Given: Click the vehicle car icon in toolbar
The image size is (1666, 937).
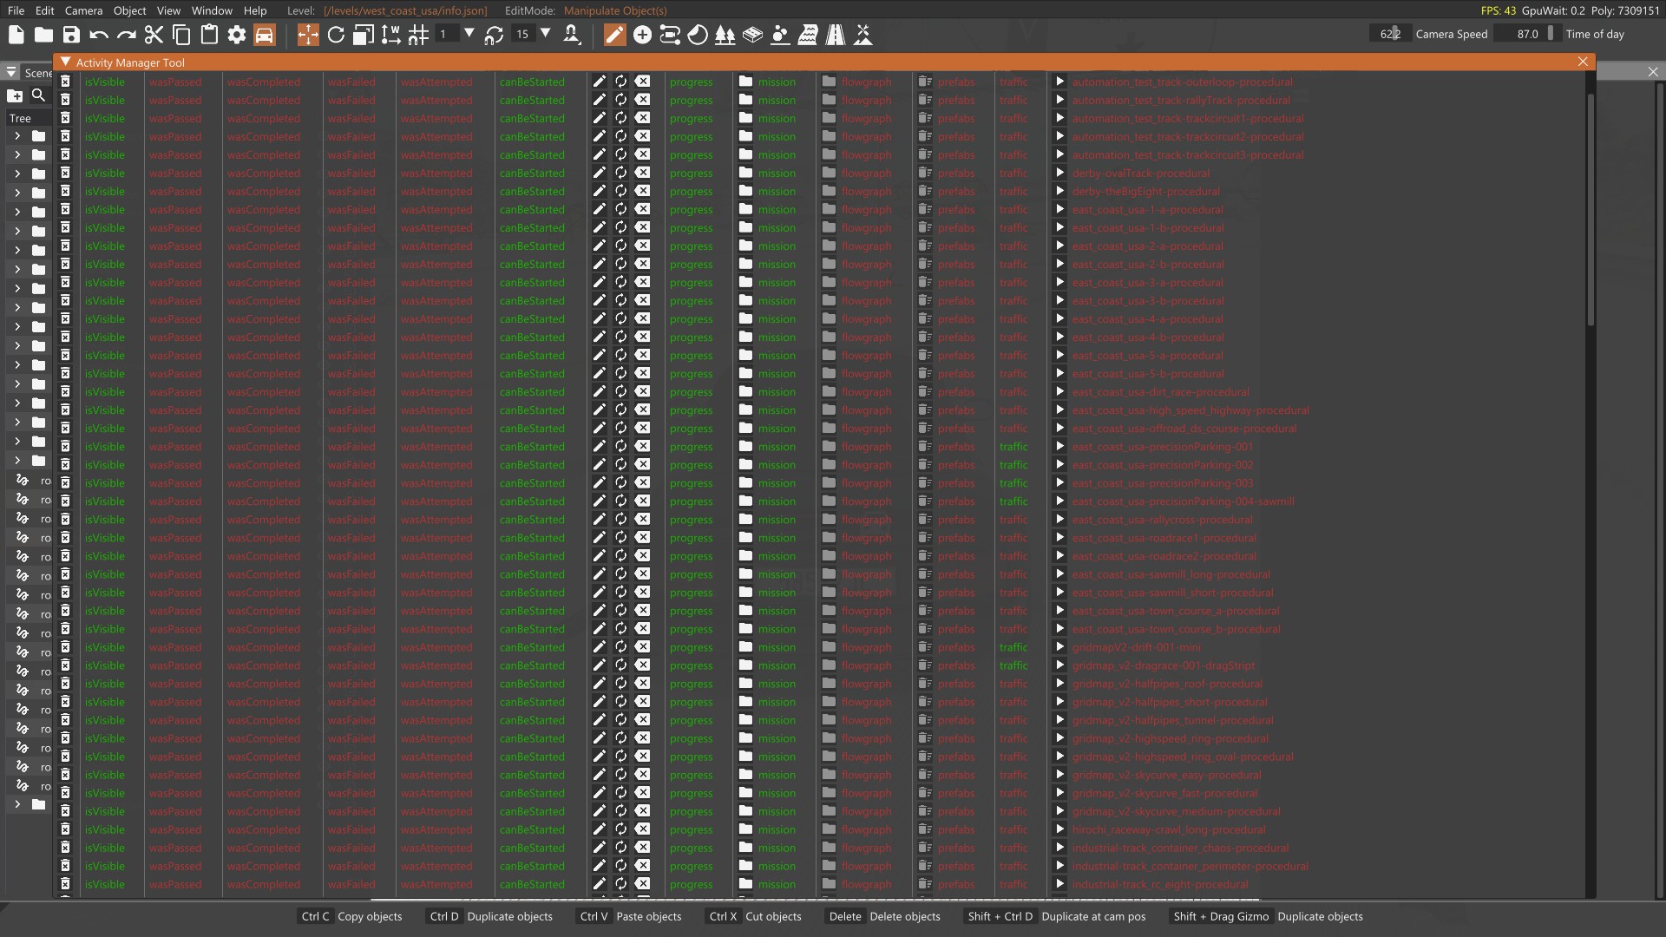Looking at the screenshot, I should pos(265,35).
